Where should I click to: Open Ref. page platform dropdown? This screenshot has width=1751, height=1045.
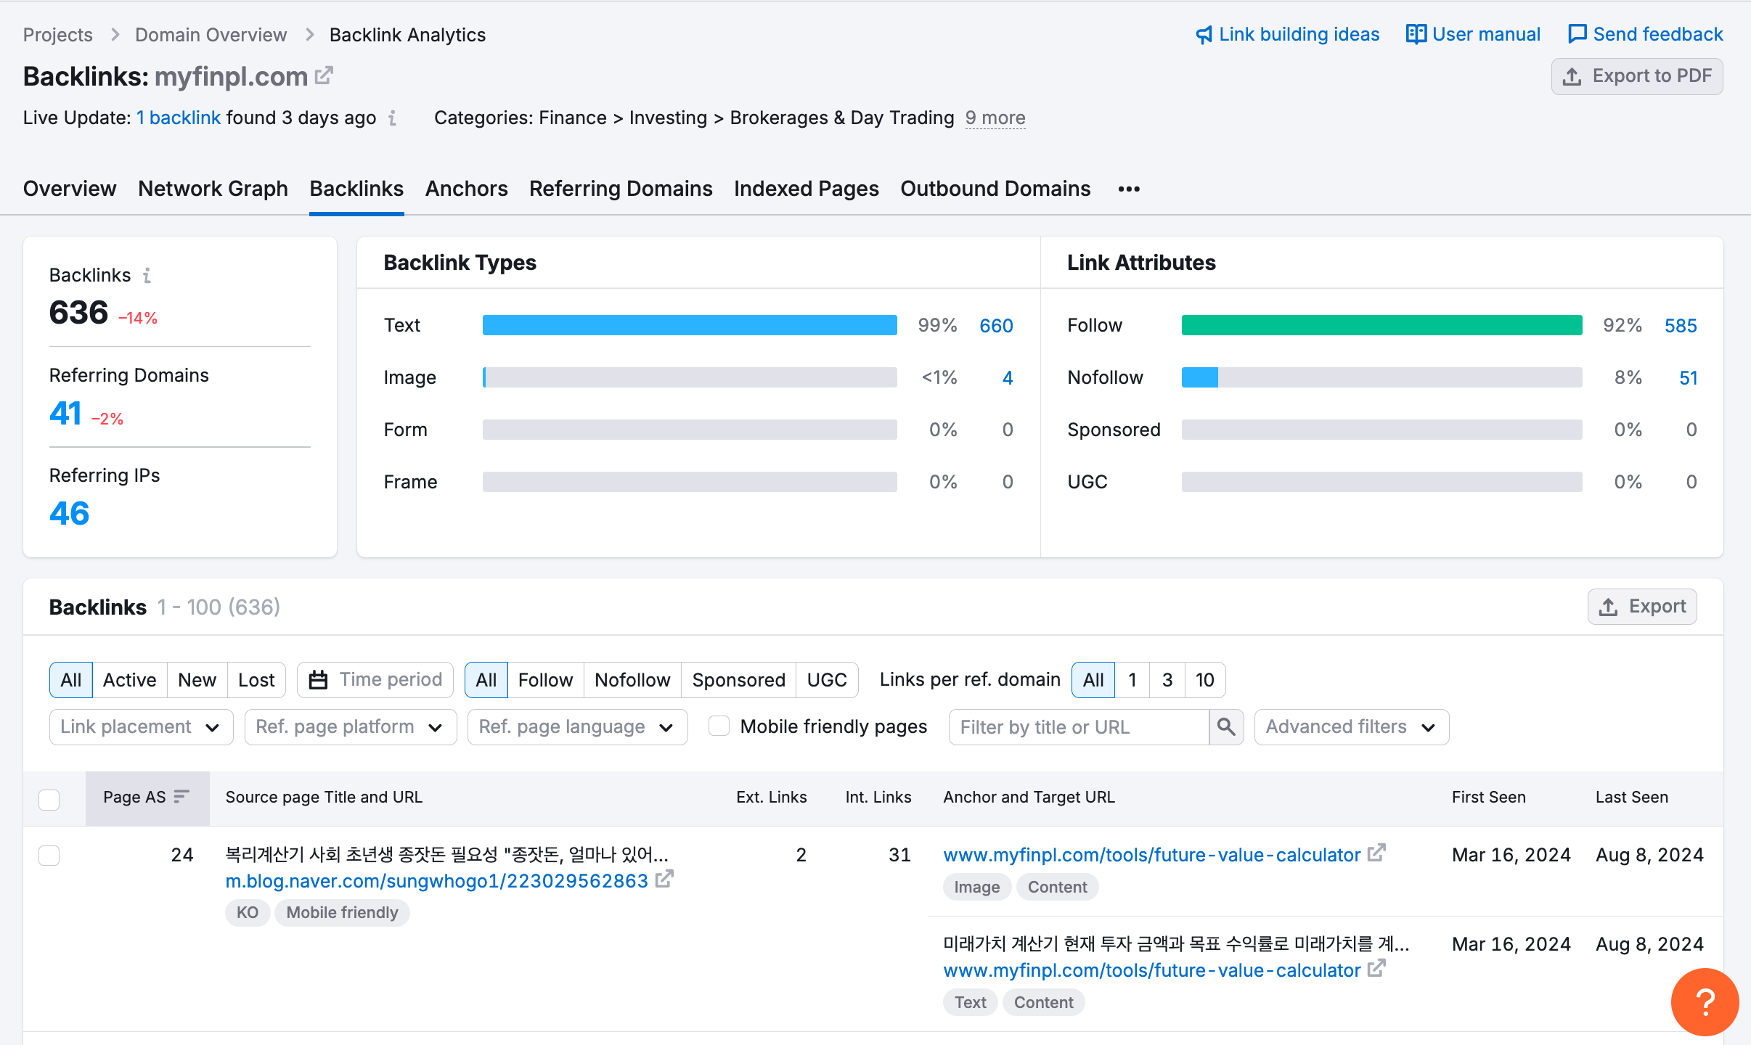click(x=350, y=726)
